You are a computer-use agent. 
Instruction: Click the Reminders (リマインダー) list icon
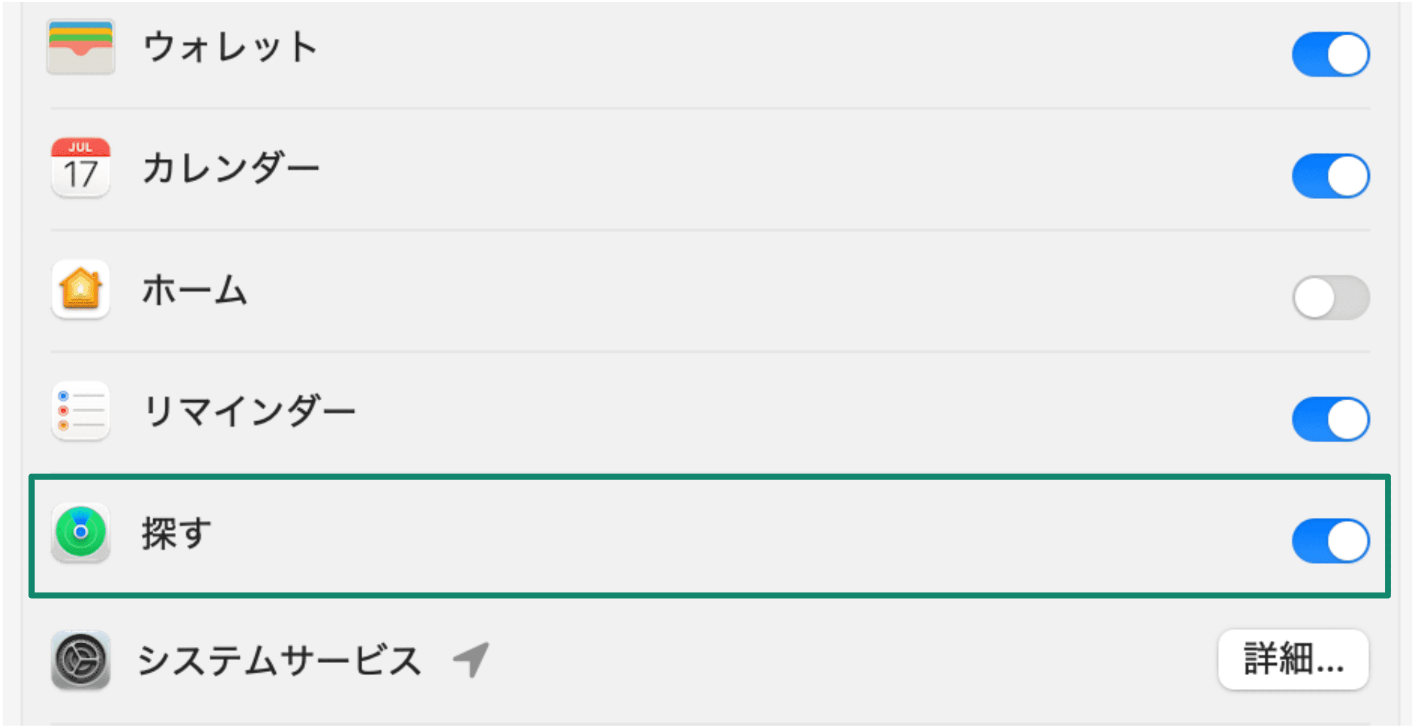point(80,410)
